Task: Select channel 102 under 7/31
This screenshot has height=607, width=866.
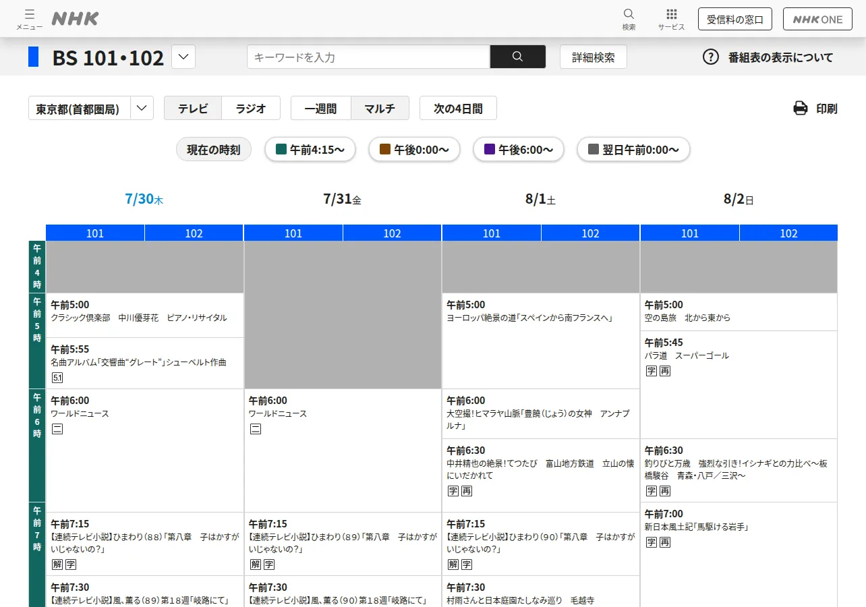Action: [393, 233]
